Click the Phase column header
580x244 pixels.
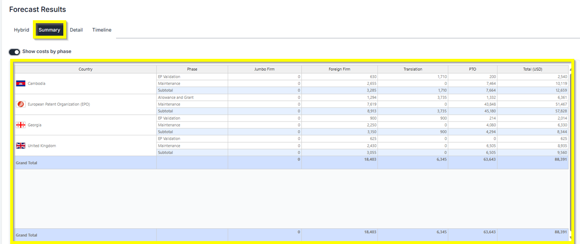coord(192,69)
